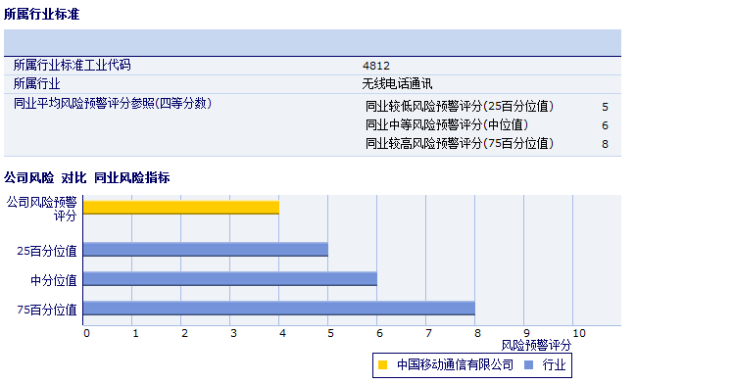Select the yellow 中国移动通信有限公司 legend swatch
This screenshot has height=384, width=734.
(x=383, y=364)
